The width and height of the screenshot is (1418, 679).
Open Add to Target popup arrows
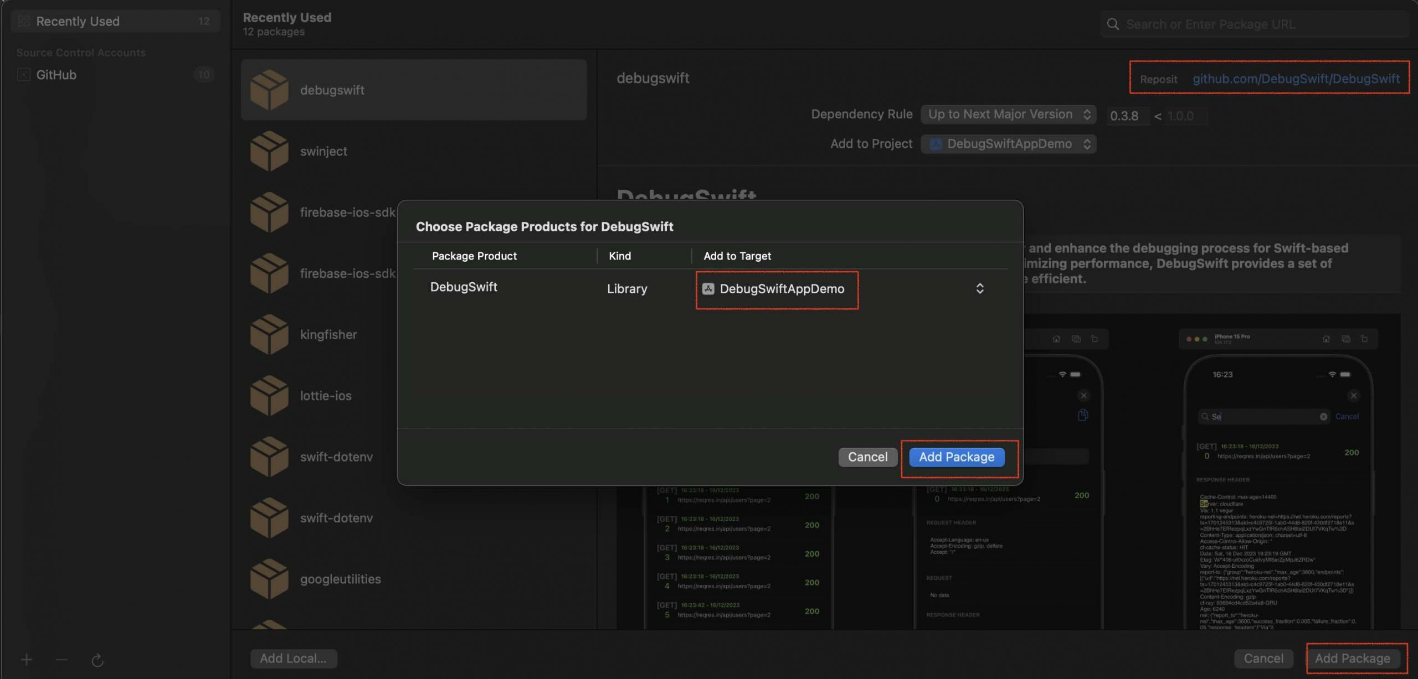(980, 288)
